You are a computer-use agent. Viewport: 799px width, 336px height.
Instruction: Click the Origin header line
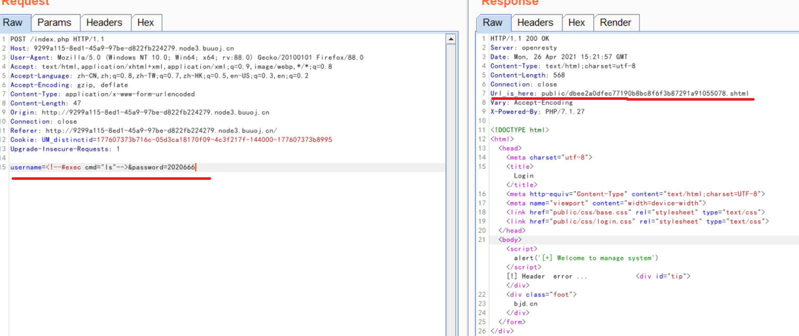coord(140,112)
